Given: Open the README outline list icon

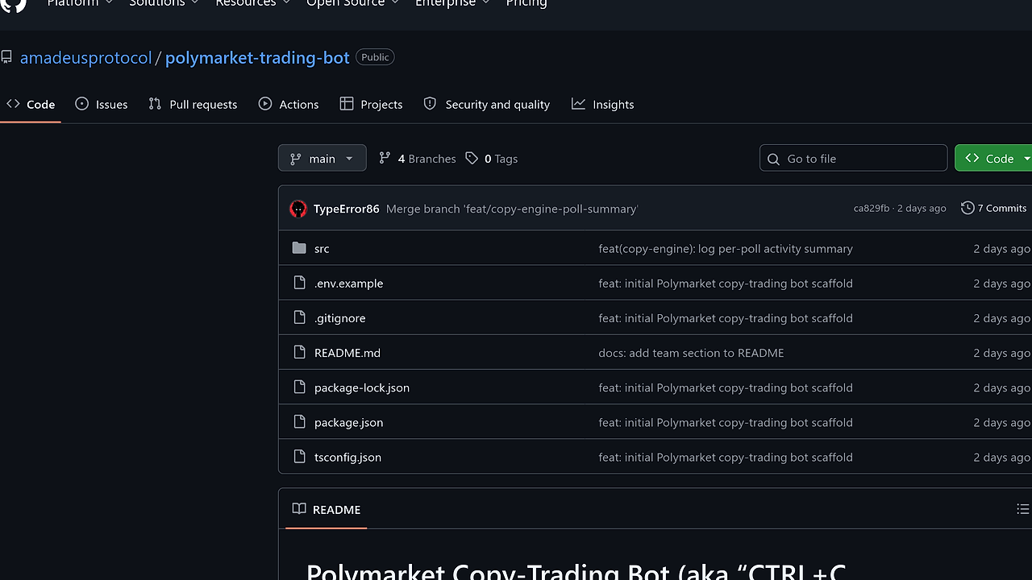Looking at the screenshot, I should pos(1022,509).
